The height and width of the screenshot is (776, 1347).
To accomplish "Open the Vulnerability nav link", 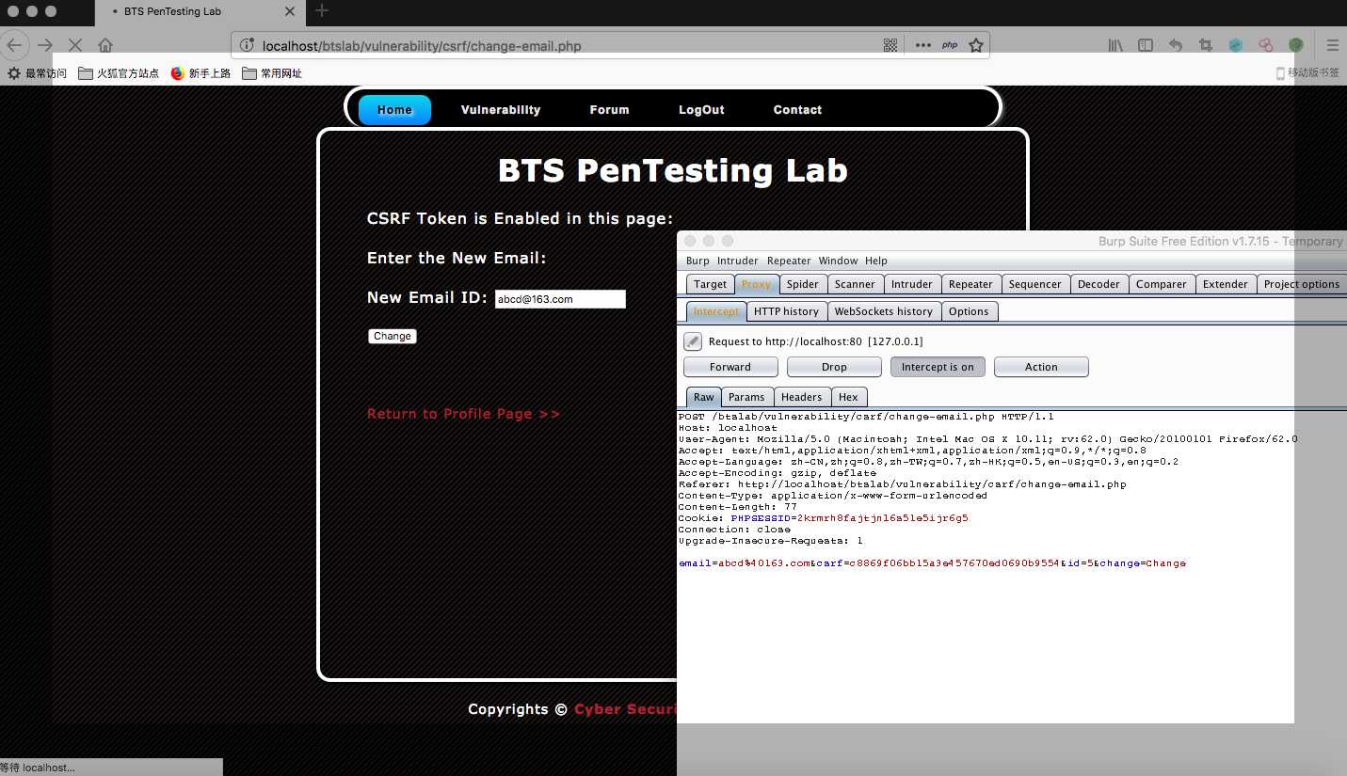I will (x=501, y=110).
